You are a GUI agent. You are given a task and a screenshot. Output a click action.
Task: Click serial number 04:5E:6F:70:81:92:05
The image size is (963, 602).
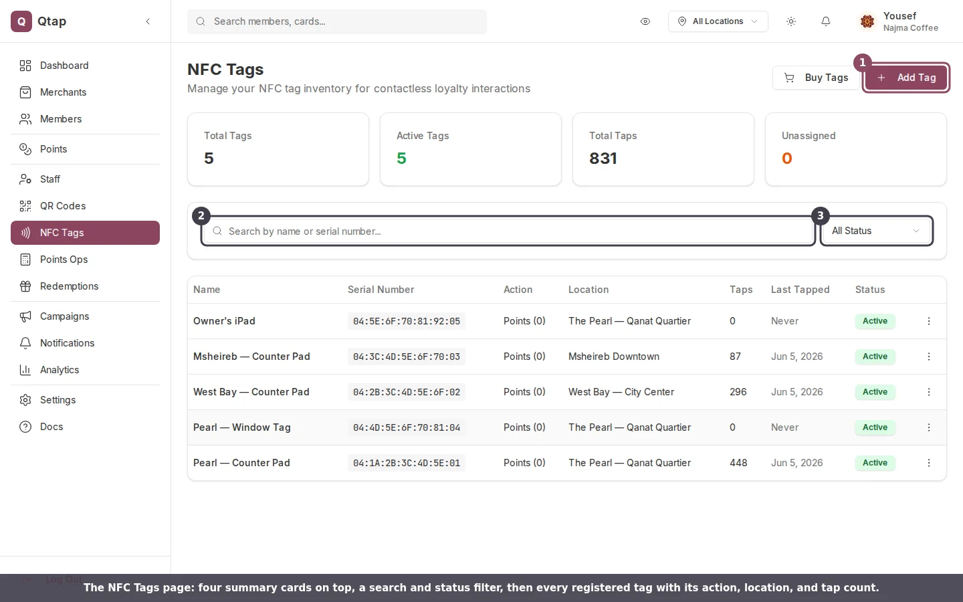pos(407,321)
